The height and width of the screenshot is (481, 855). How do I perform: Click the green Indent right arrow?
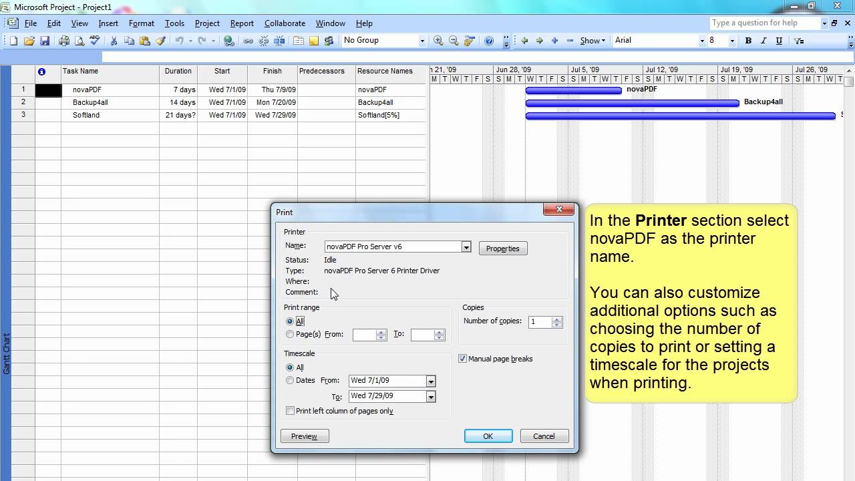[540, 41]
